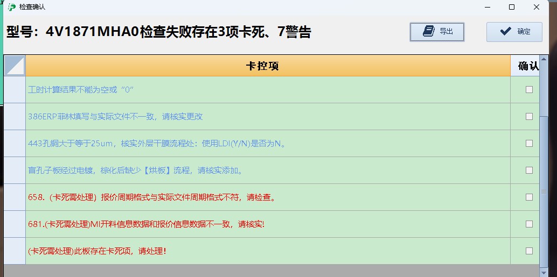Image resolution: width=557 pixels, height=277 pixels.
Task: Check the box for 681 MI开料信息 row
Action: [530, 224]
